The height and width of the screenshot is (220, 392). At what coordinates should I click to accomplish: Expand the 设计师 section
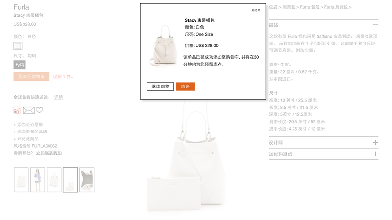[323, 143]
